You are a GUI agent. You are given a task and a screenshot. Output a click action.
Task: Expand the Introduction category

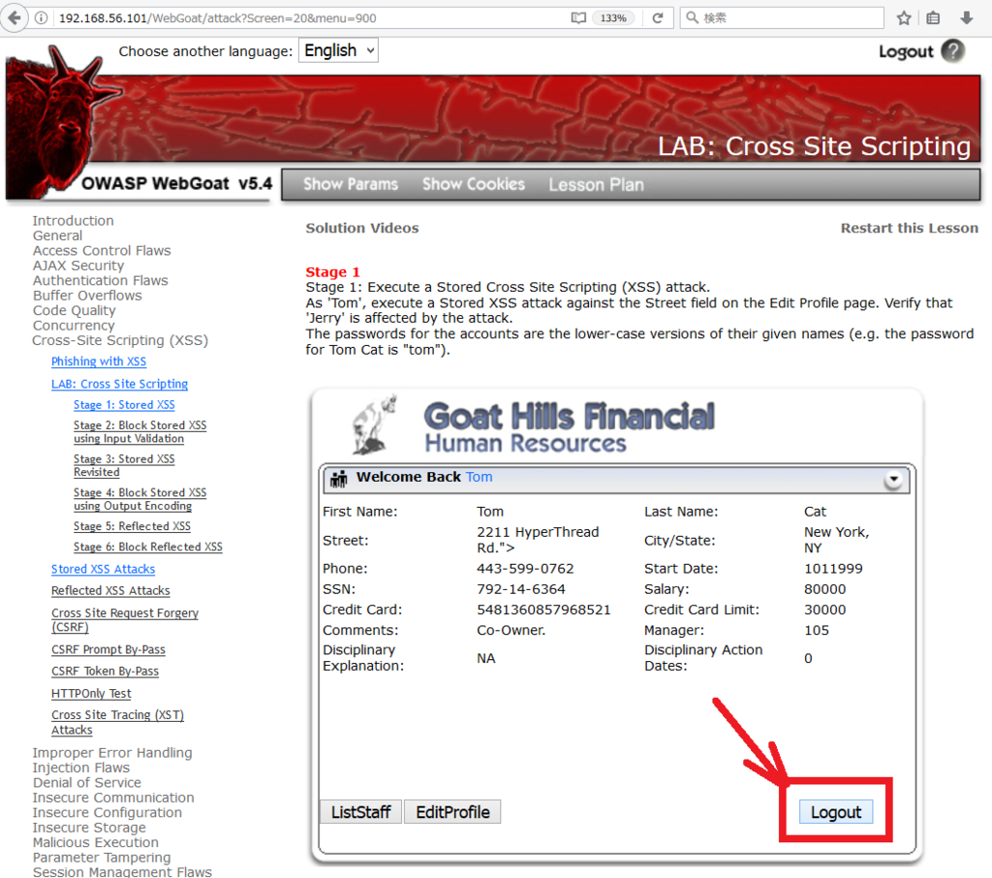pyautogui.click(x=74, y=221)
